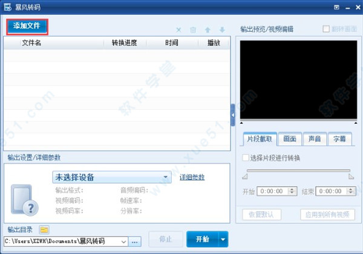The image size is (363, 254).
Task: Open the 详细参数 link
Action: (192, 177)
